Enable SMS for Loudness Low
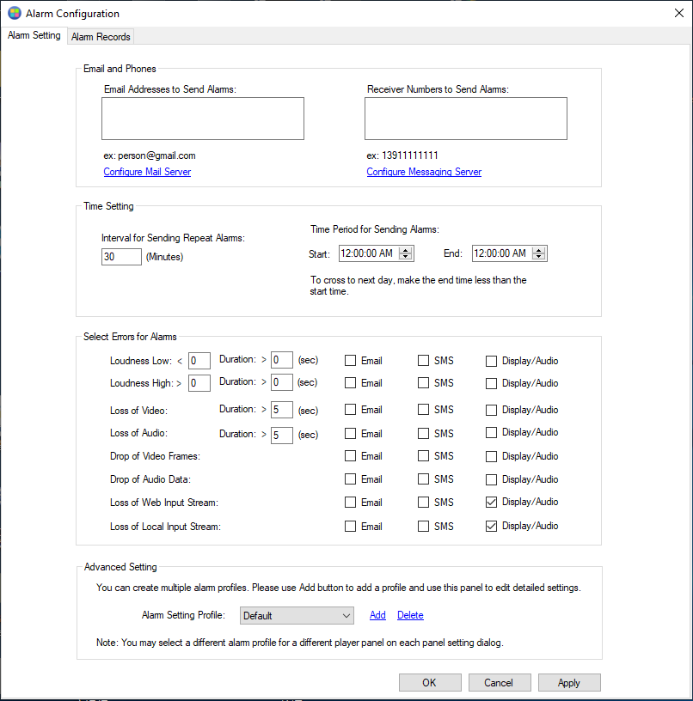 pyautogui.click(x=423, y=360)
